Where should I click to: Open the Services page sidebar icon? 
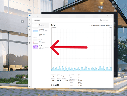(30, 43)
